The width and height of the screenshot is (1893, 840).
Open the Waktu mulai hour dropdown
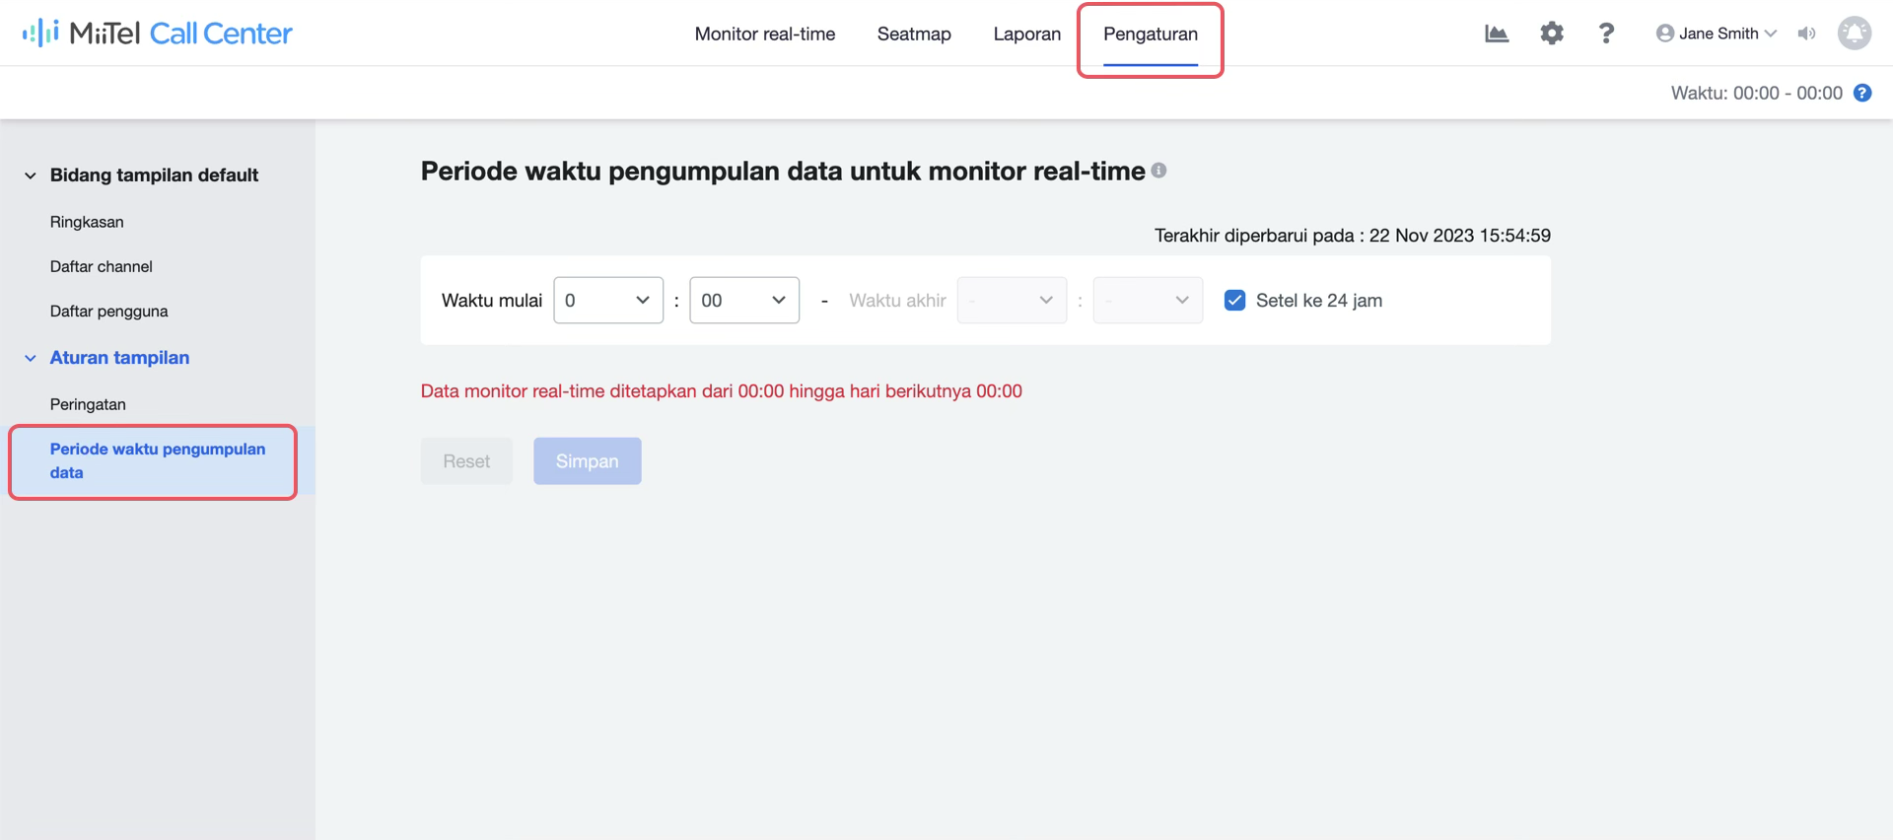click(x=608, y=301)
